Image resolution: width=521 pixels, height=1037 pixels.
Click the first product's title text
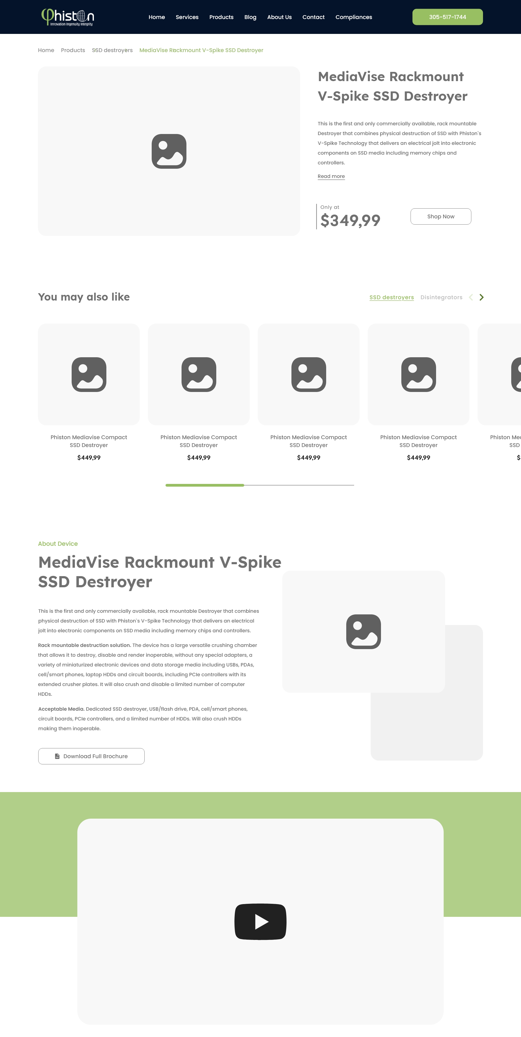pyautogui.click(x=89, y=441)
